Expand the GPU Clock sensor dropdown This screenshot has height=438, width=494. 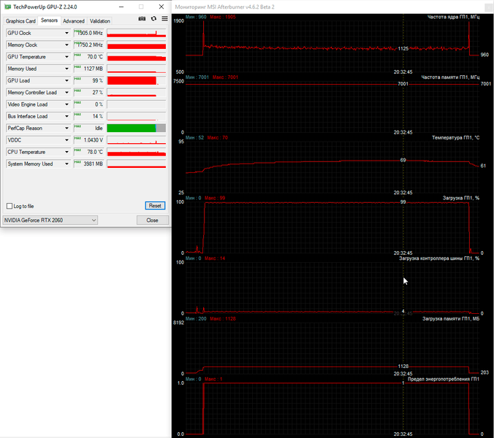pos(66,33)
